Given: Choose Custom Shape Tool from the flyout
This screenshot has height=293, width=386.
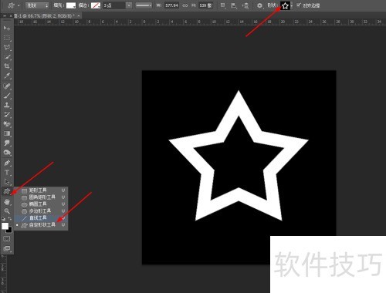Looking at the screenshot, I should click(41, 225).
